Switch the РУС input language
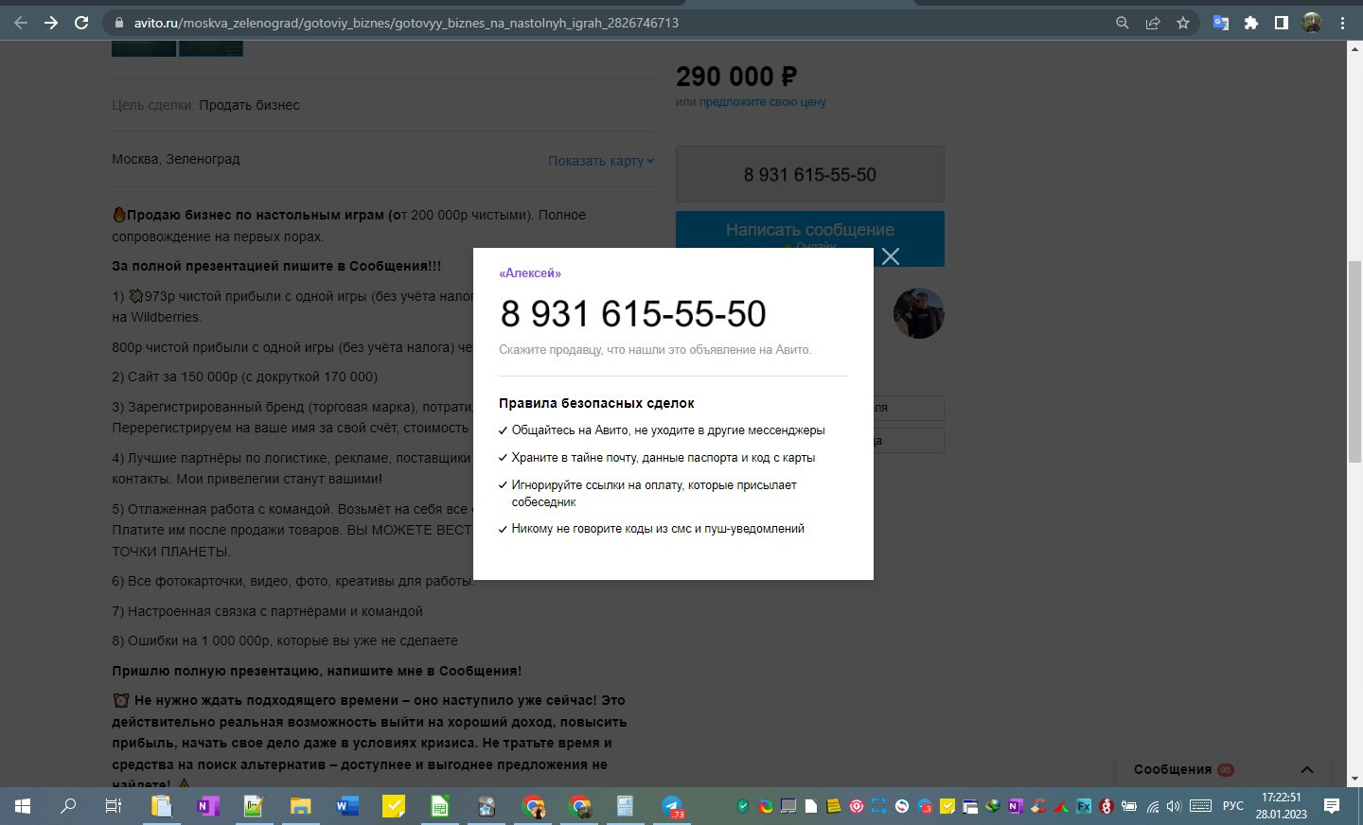1363x825 pixels. point(1232,806)
